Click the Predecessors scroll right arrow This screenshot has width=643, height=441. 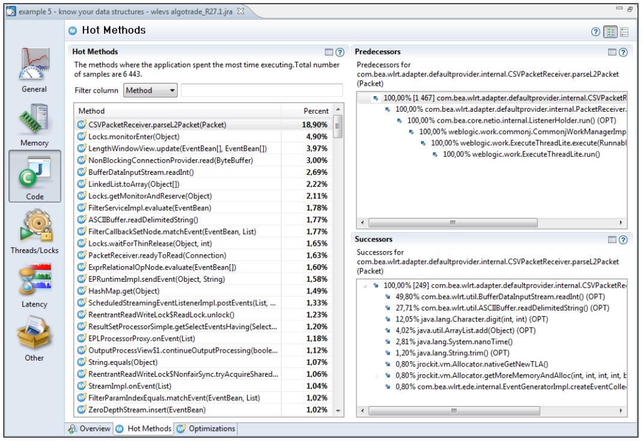pos(621,222)
